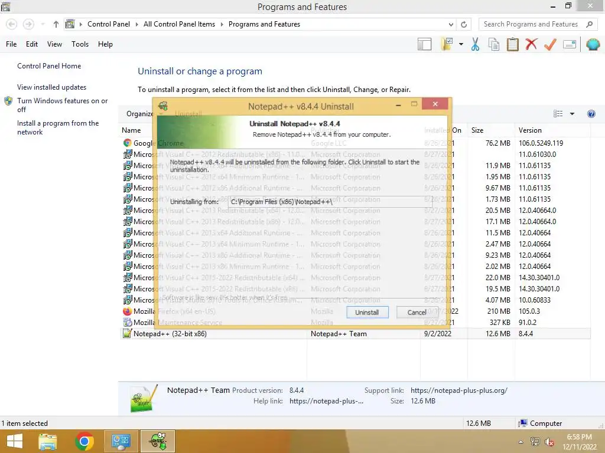Screen dimensions: 605x453
Task: Click the red X Delete toolbar icon
Action: (531, 44)
